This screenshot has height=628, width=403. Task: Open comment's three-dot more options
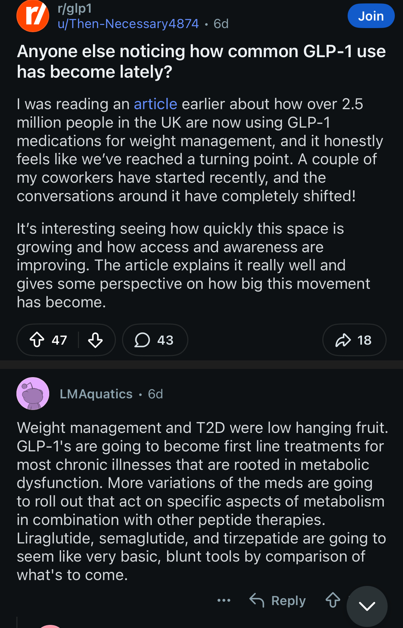pyautogui.click(x=224, y=600)
